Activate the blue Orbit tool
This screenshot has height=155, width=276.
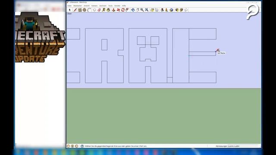click(x=133, y=10)
